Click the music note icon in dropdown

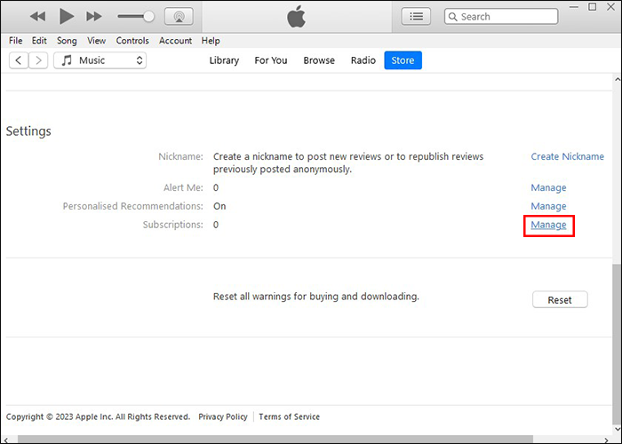click(x=67, y=60)
